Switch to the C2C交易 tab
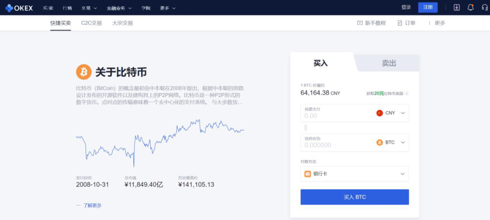The width and height of the screenshot is (490, 220). (x=92, y=23)
